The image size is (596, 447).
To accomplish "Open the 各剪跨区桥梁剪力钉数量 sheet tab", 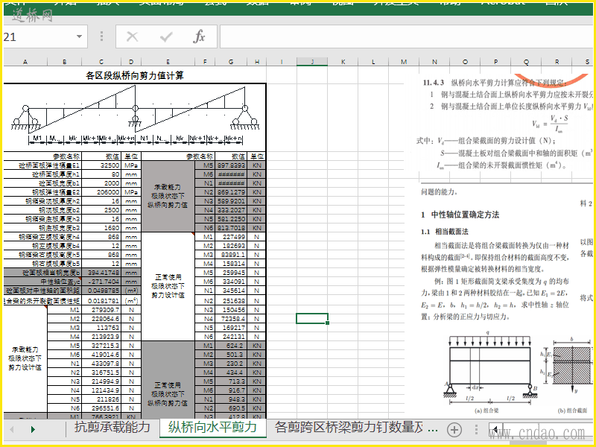I will [x=349, y=427].
